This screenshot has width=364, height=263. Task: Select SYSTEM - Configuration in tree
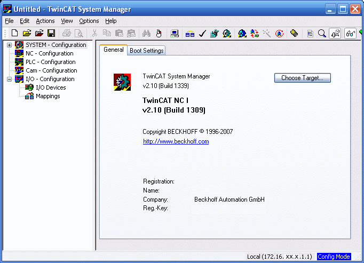56,45
